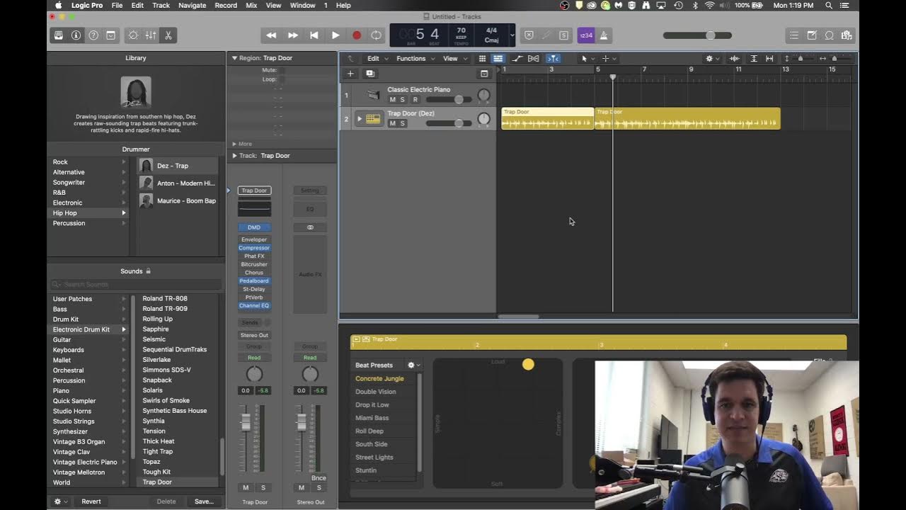Image resolution: width=906 pixels, height=510 pixels.
Task: Click the Toolbar toggle icon
Action: point(110,35)
